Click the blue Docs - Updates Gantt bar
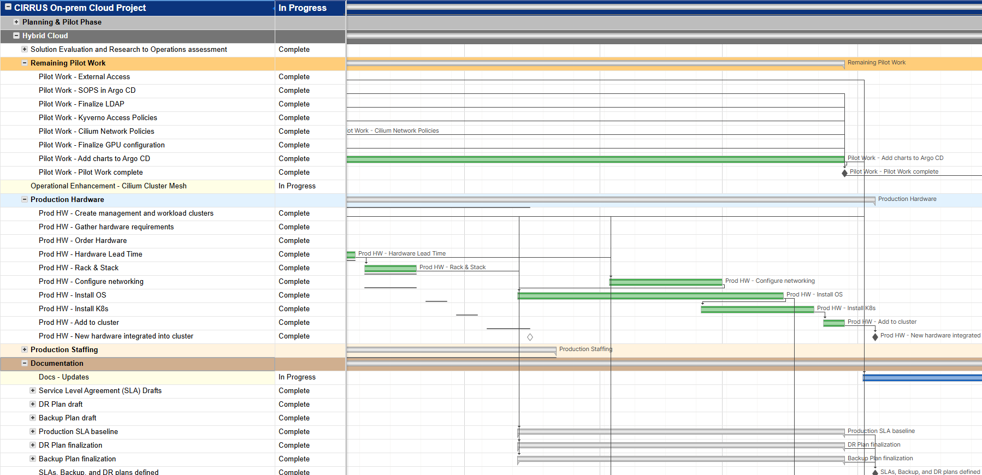Image resolution: width=982 pixels, height=475 pixels. 922,377
